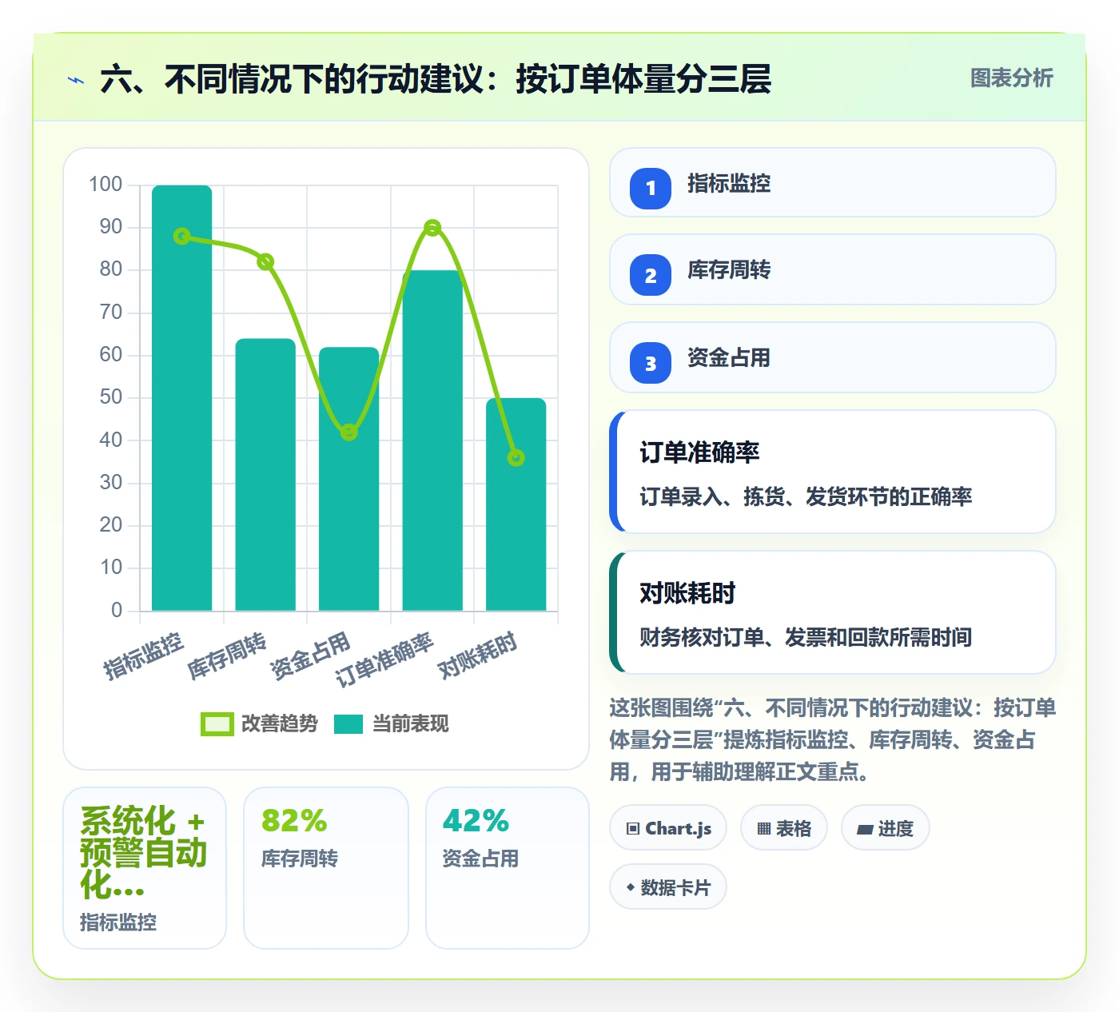Select the 对账耗时 card
This screenshot has width=1119, height=1012.
point(833,612)
